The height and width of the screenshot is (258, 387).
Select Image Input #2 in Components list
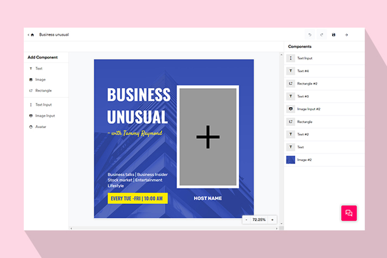coord(325,109)
